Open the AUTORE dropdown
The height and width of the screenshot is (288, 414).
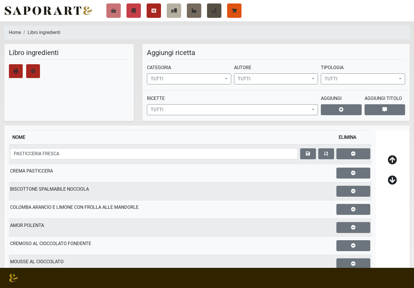[276, 79]
